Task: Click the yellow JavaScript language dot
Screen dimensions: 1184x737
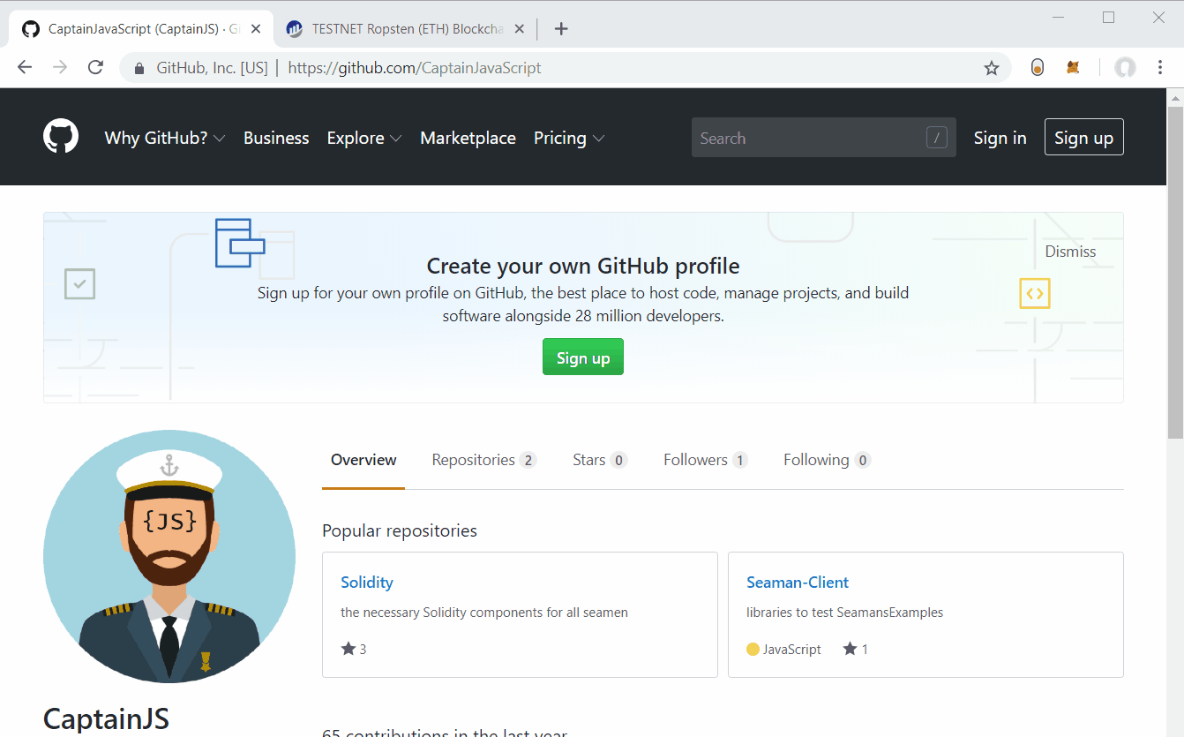Action: [753, 650]
